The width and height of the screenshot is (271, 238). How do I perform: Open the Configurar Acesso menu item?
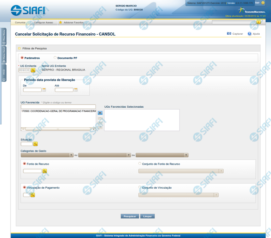click(x=43, y=22)
